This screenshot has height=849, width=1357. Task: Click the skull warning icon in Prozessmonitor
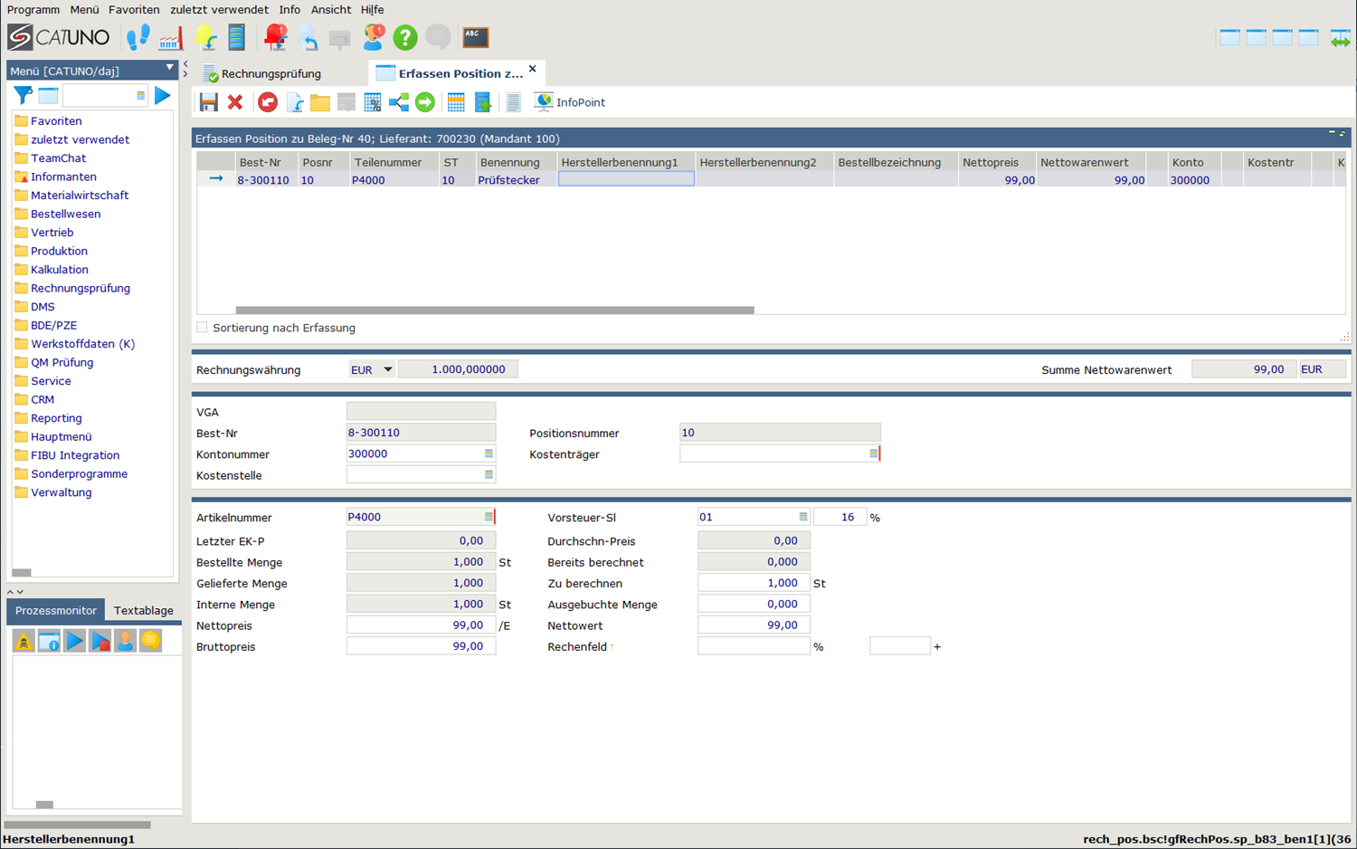tap(24, 641)
